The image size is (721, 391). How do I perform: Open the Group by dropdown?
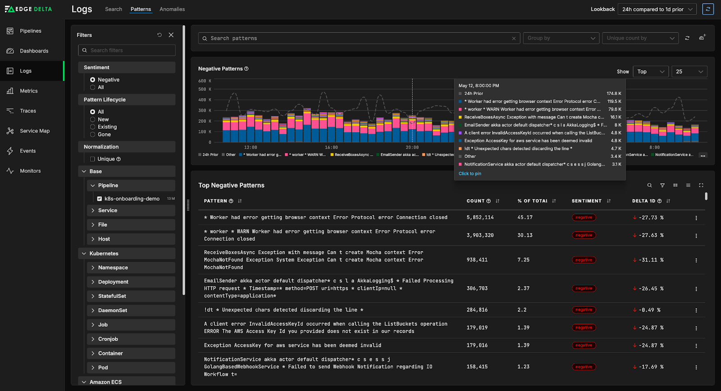[x=561, y=38]
